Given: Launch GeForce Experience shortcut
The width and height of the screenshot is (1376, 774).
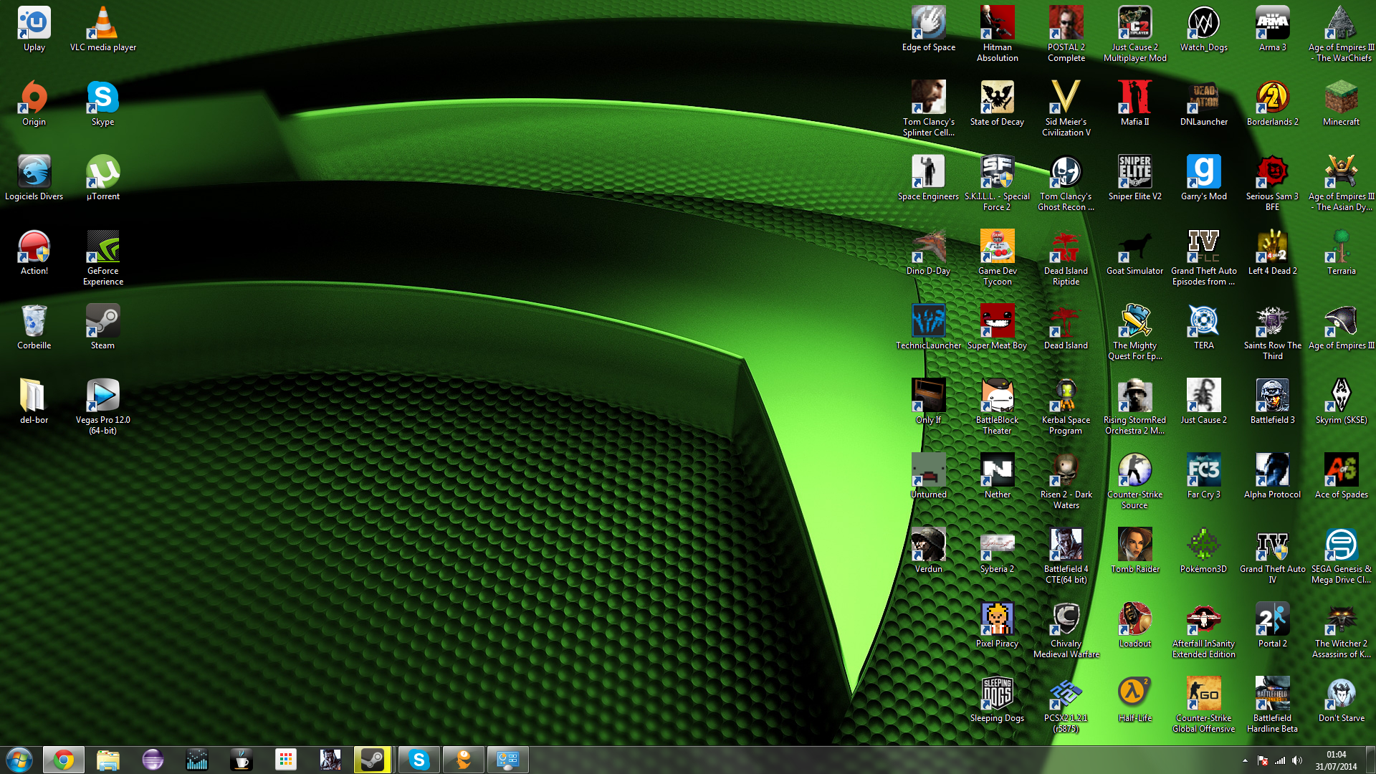Looking at the screenshot, I should tap(102, 258).
